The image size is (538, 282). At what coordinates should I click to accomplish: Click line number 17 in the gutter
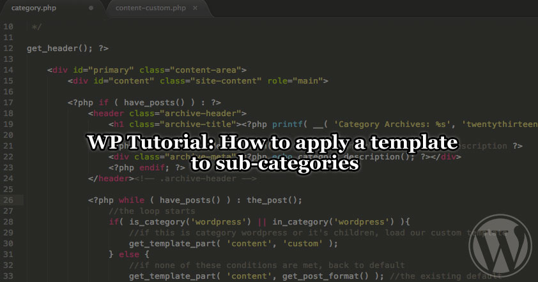(x=8, y=103)
